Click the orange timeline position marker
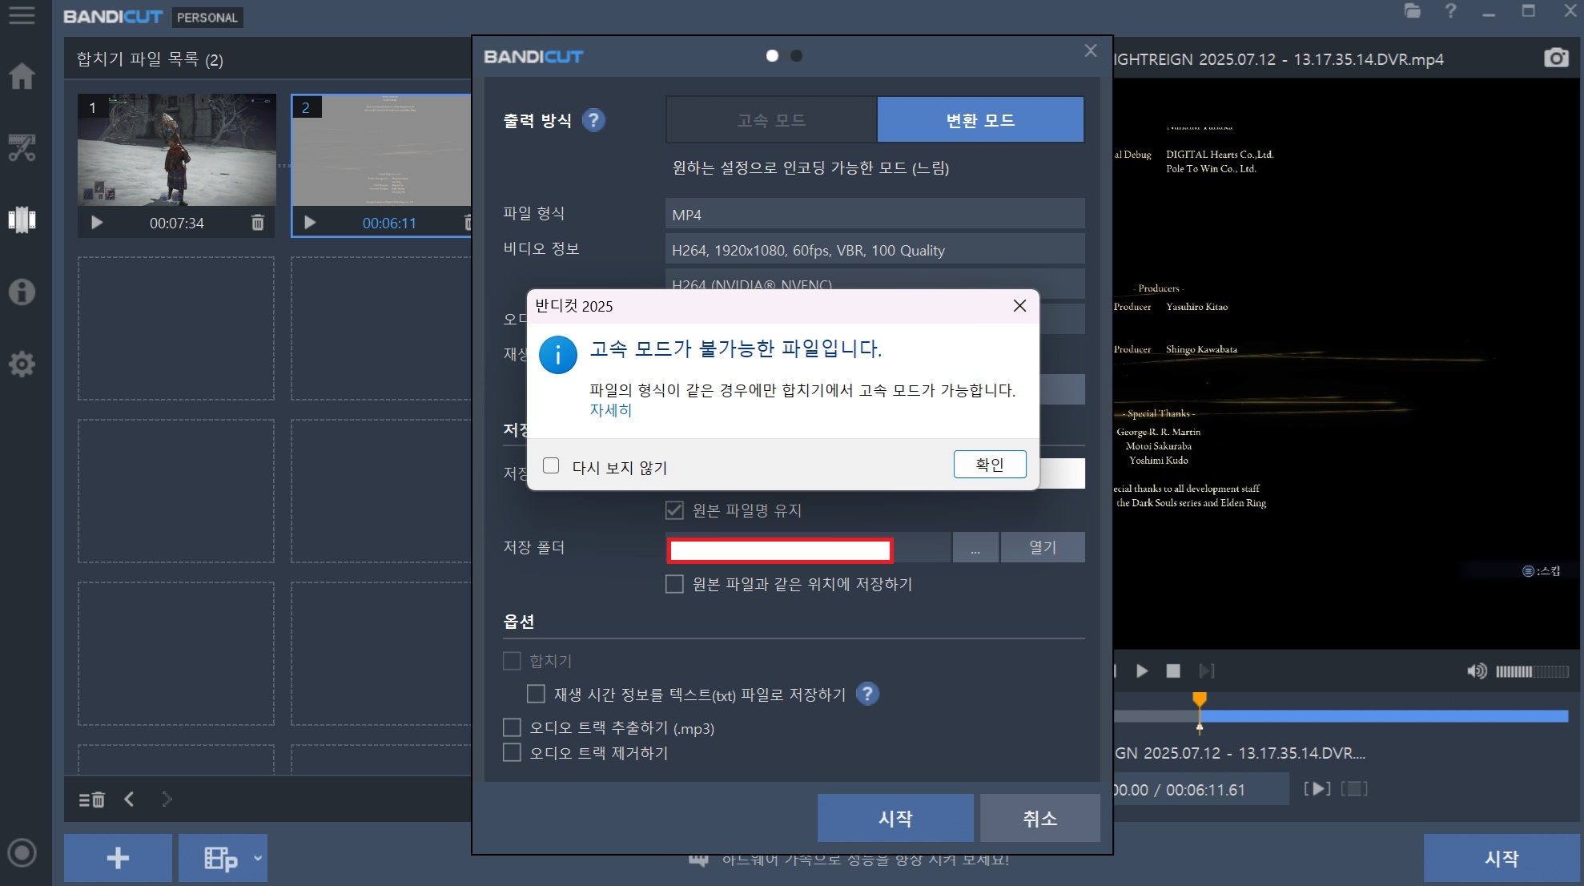The image size is (1584, 886). [x=1200, y=700]
